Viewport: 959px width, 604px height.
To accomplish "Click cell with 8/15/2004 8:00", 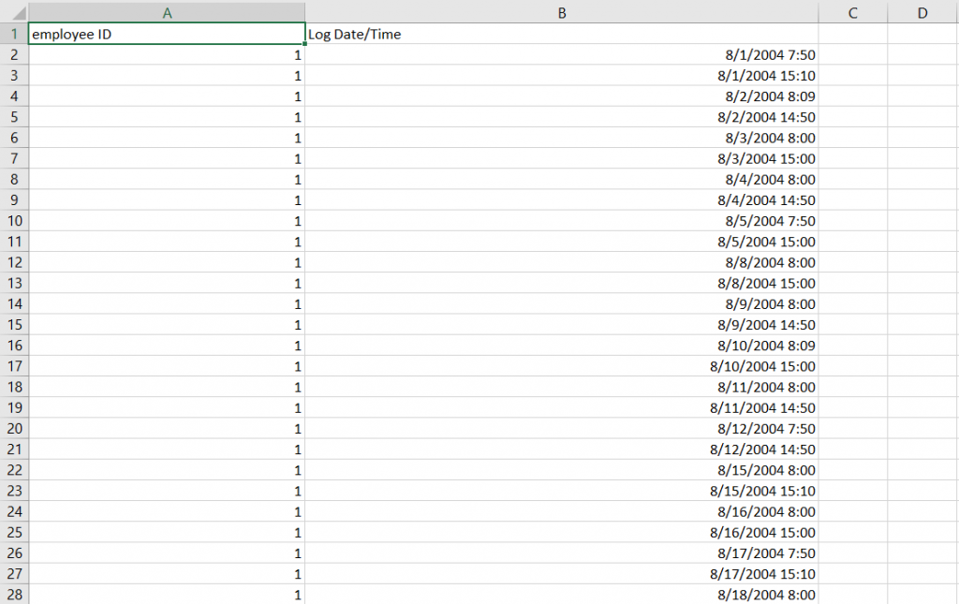I will point(562,470).
